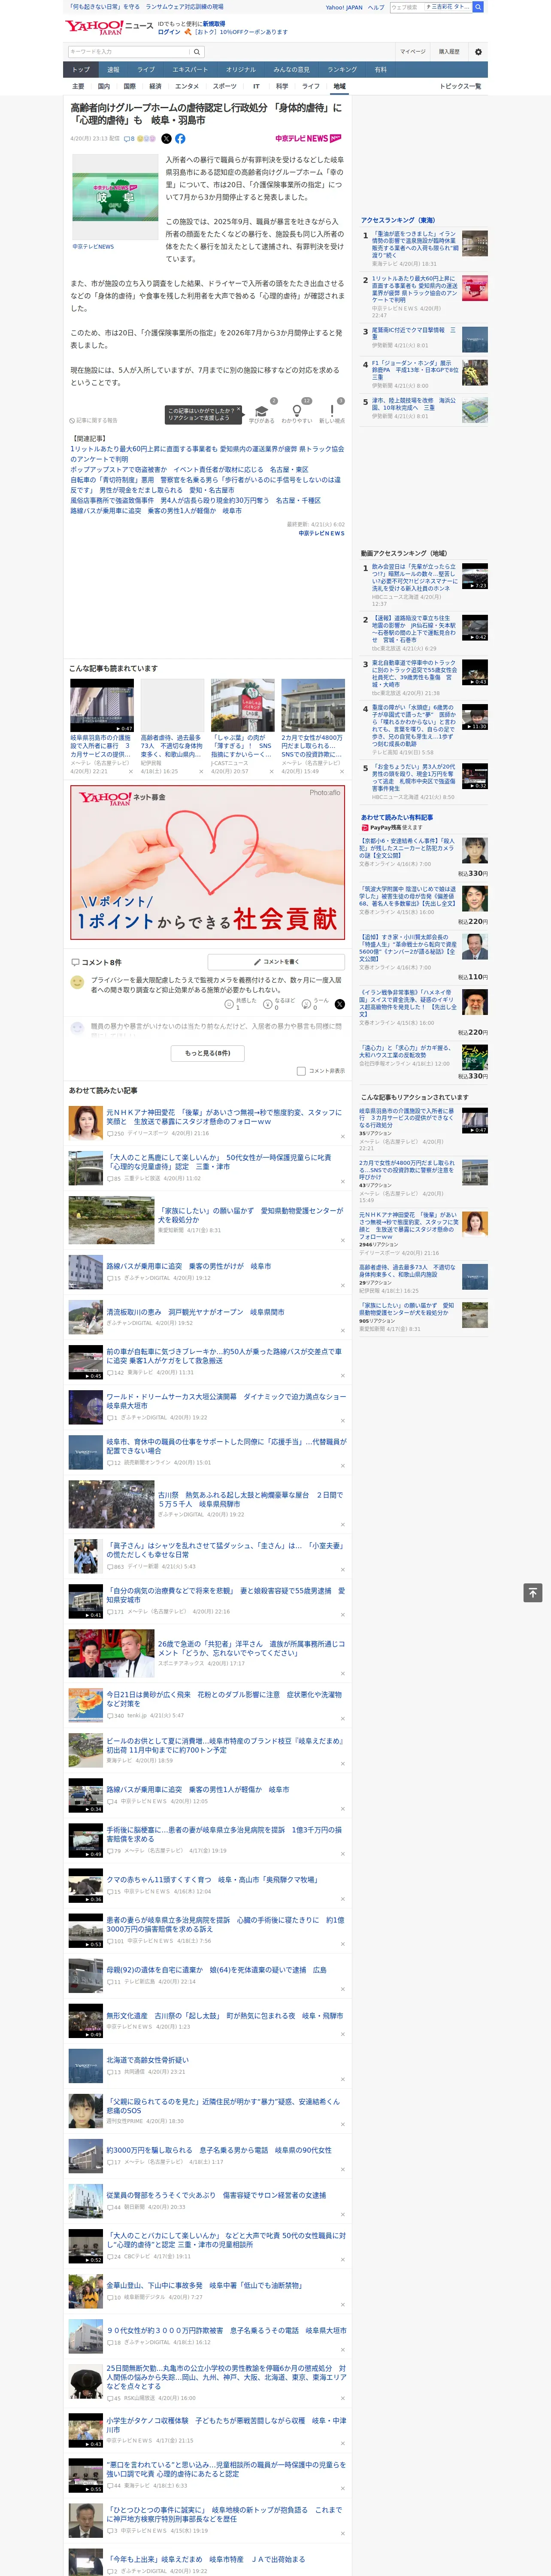Share article on X icon
The width and height of the screenshot is (551, 2576).
(x=166, y=139)
